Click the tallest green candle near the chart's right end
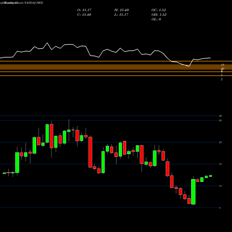Screen dimensions: 232x232 pos(193,192)
